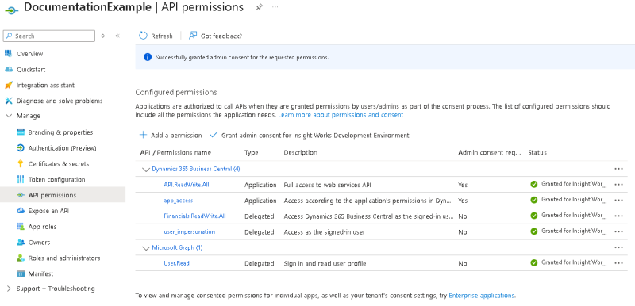Click the Description column header
Viewport: 635px width, 306px height.
click(x=301, y=152)
